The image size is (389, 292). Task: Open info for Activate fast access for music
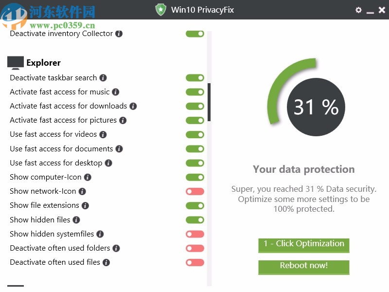(x=115, y=92)
